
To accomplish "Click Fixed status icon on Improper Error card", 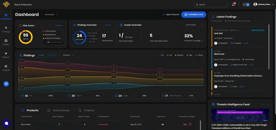I will click(x=231, y=86).
